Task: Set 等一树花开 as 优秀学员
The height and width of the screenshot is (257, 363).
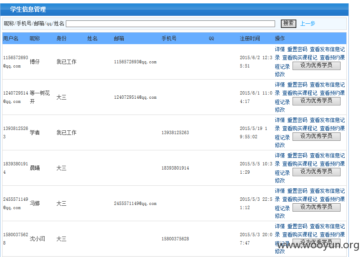Action: (316, 101)
